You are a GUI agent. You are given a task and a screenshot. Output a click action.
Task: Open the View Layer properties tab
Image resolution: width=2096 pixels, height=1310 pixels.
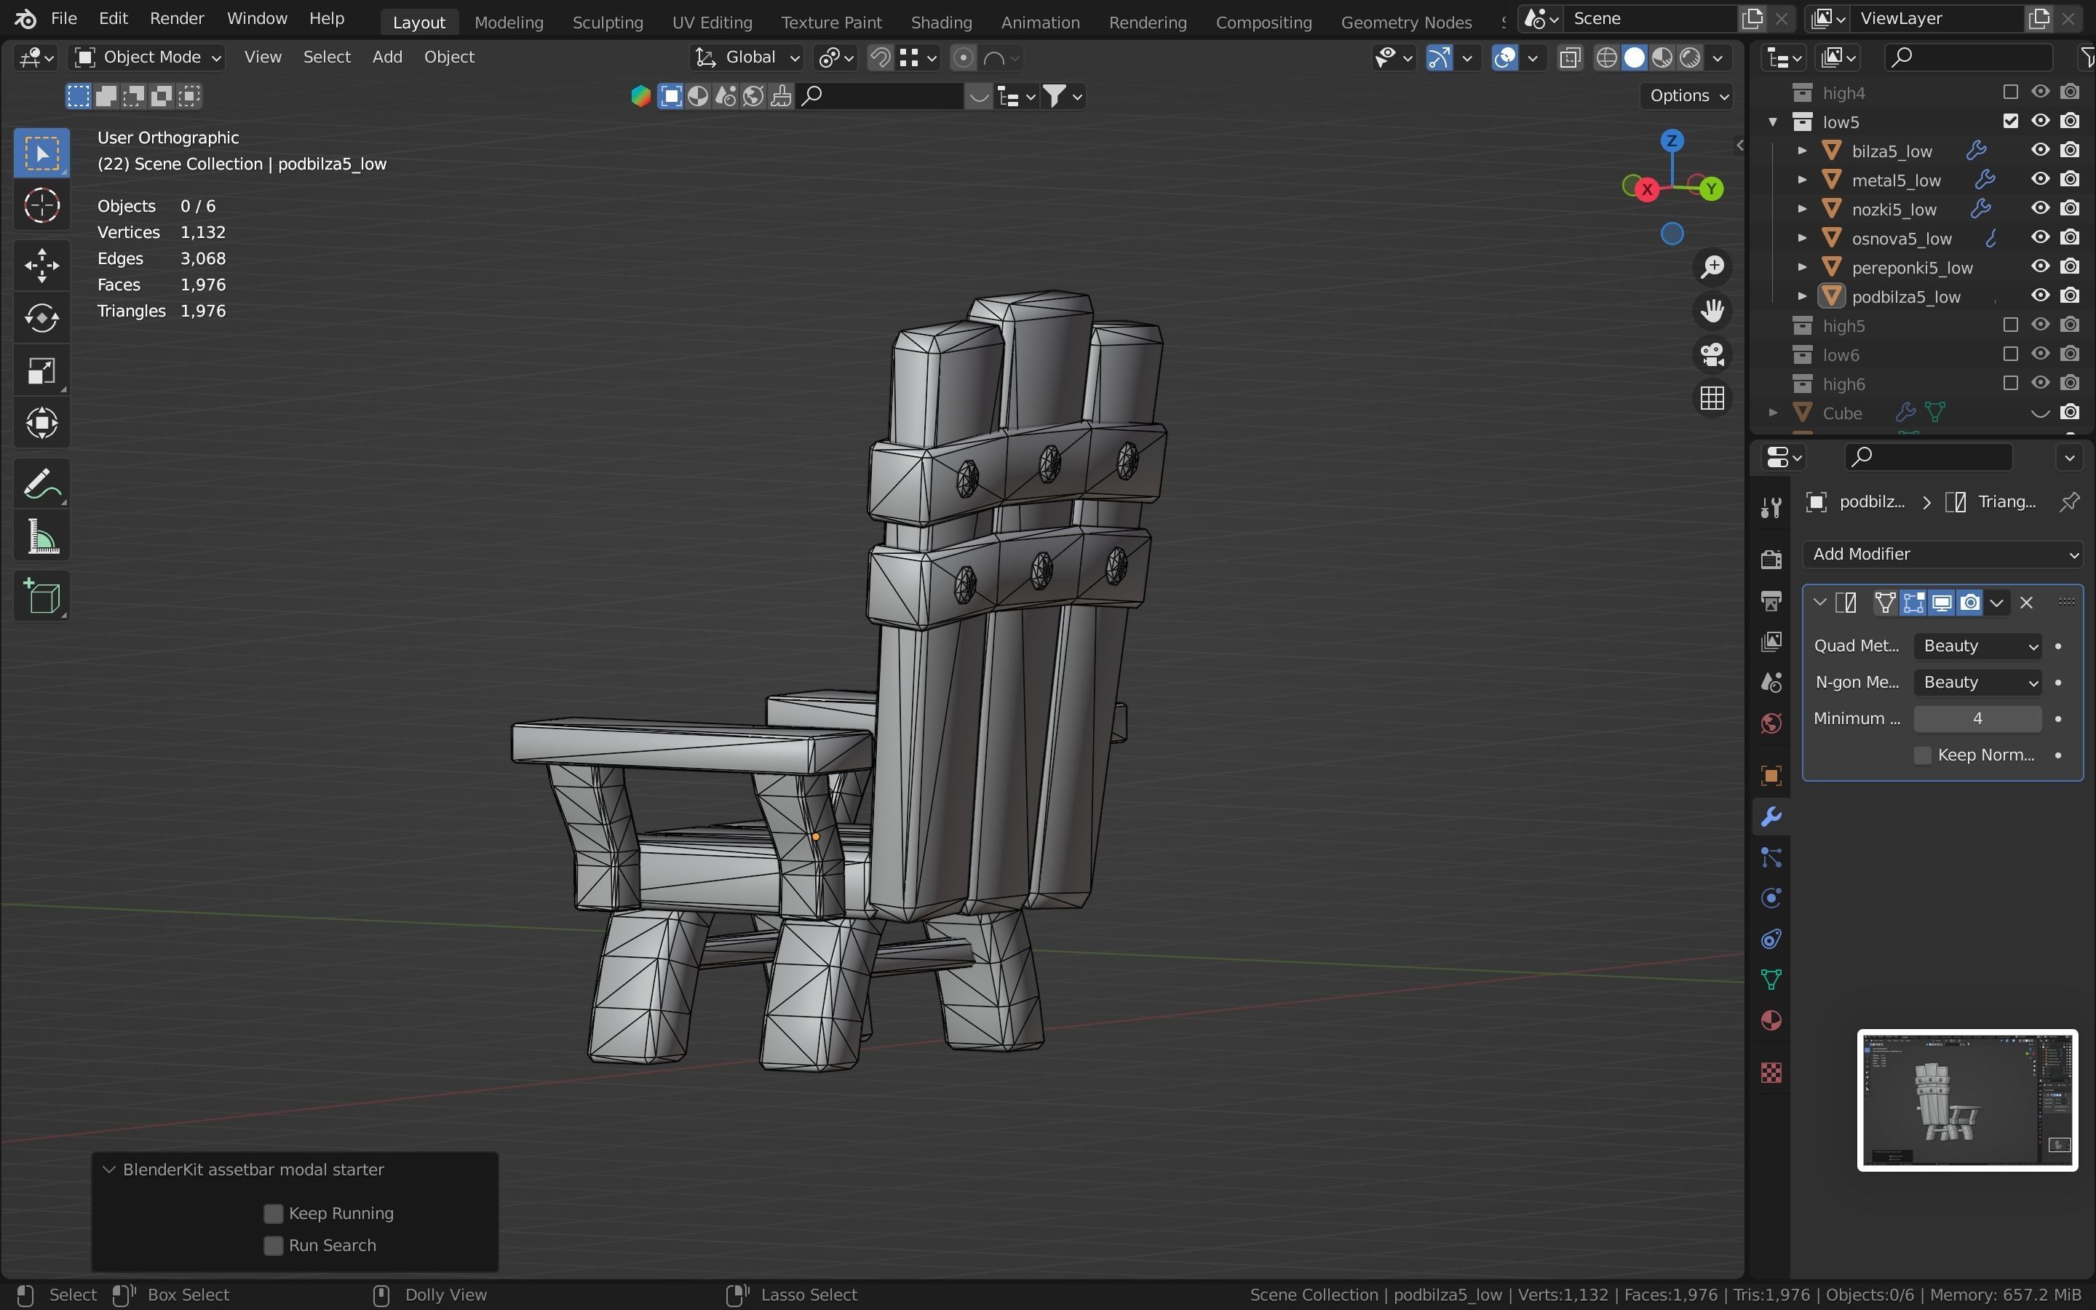[x=1771, y=642]
